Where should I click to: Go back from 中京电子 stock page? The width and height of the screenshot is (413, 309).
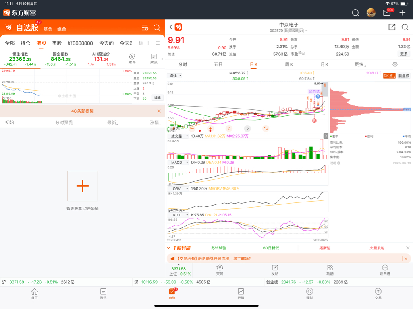171,27
